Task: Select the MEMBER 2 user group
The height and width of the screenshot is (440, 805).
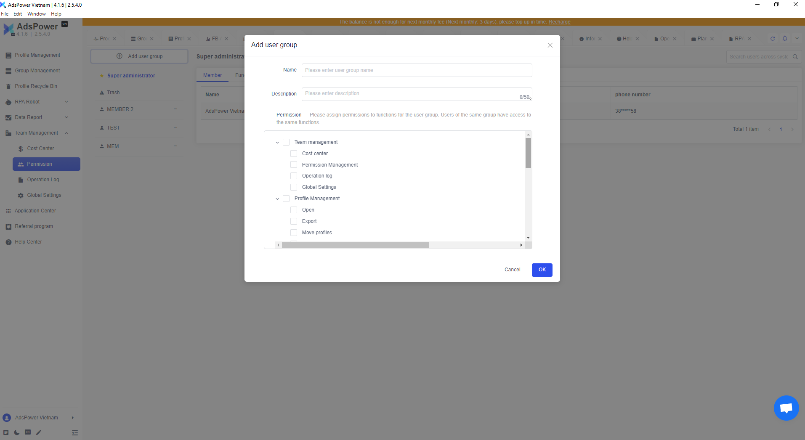Action: 120,109
